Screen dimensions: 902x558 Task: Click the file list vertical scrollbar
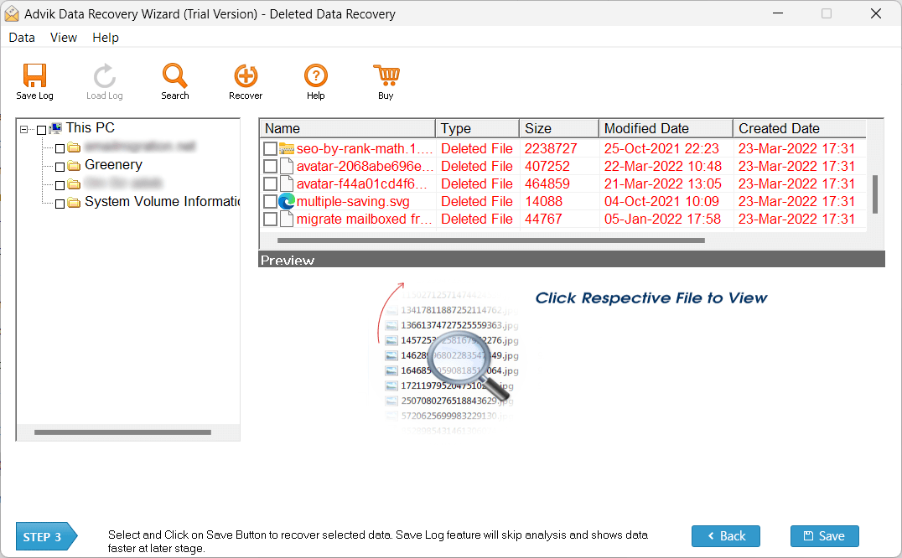(x=875, y=194)
